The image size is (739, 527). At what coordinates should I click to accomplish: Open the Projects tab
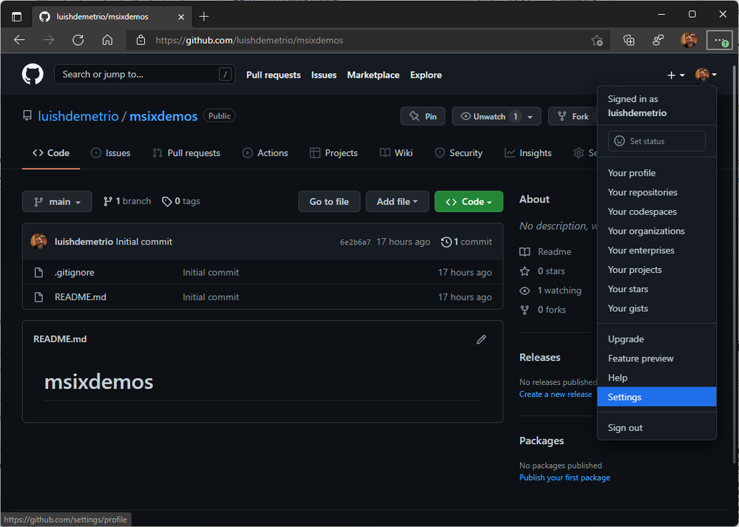click(x=334, y=153)
